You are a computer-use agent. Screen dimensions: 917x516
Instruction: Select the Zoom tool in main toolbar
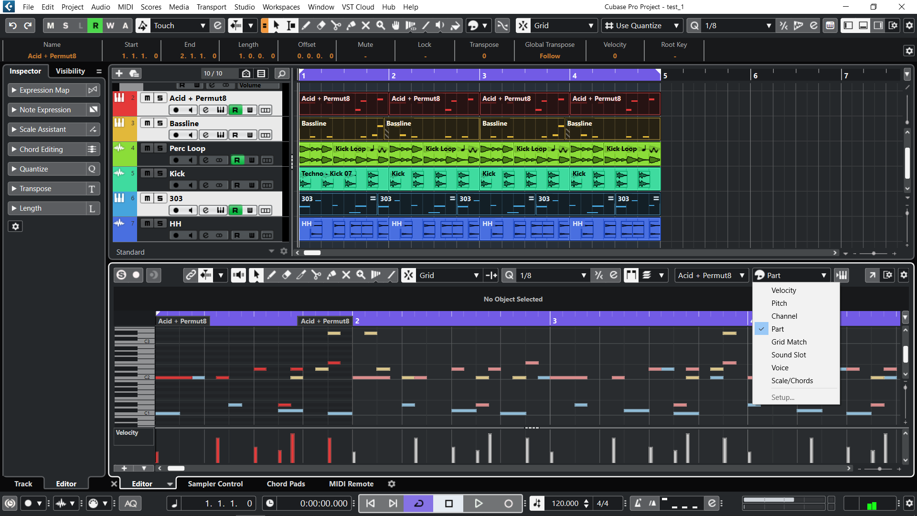[381, 26]
